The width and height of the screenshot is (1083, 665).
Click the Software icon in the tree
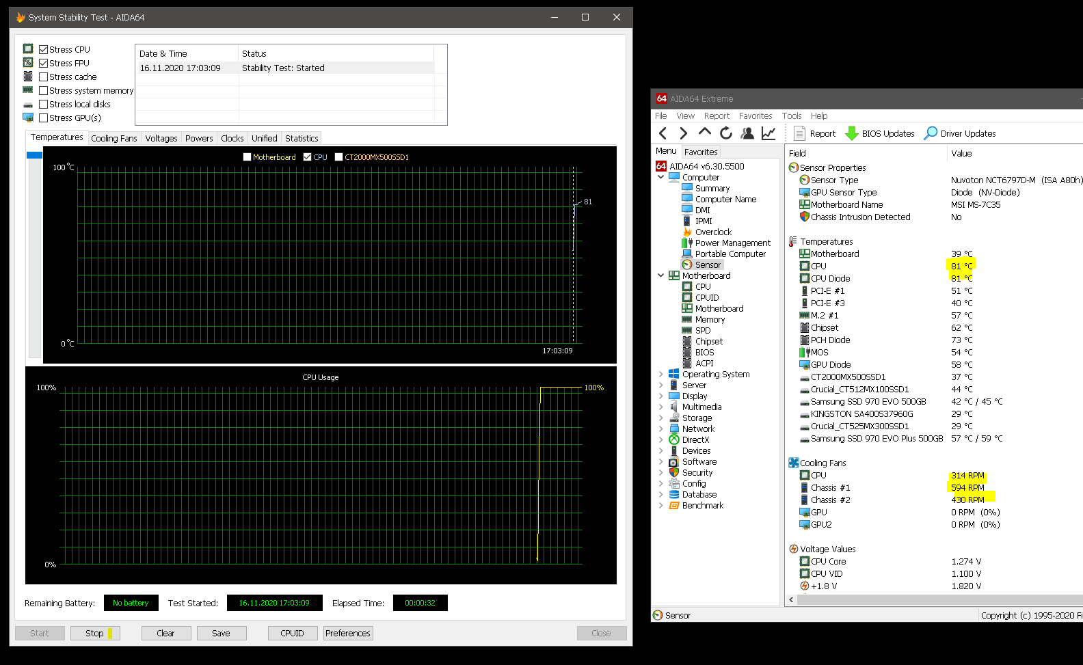[674, 461]
